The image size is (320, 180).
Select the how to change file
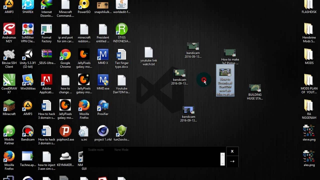[x=65, y=84]
